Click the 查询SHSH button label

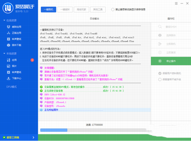[x=171, y=27]
